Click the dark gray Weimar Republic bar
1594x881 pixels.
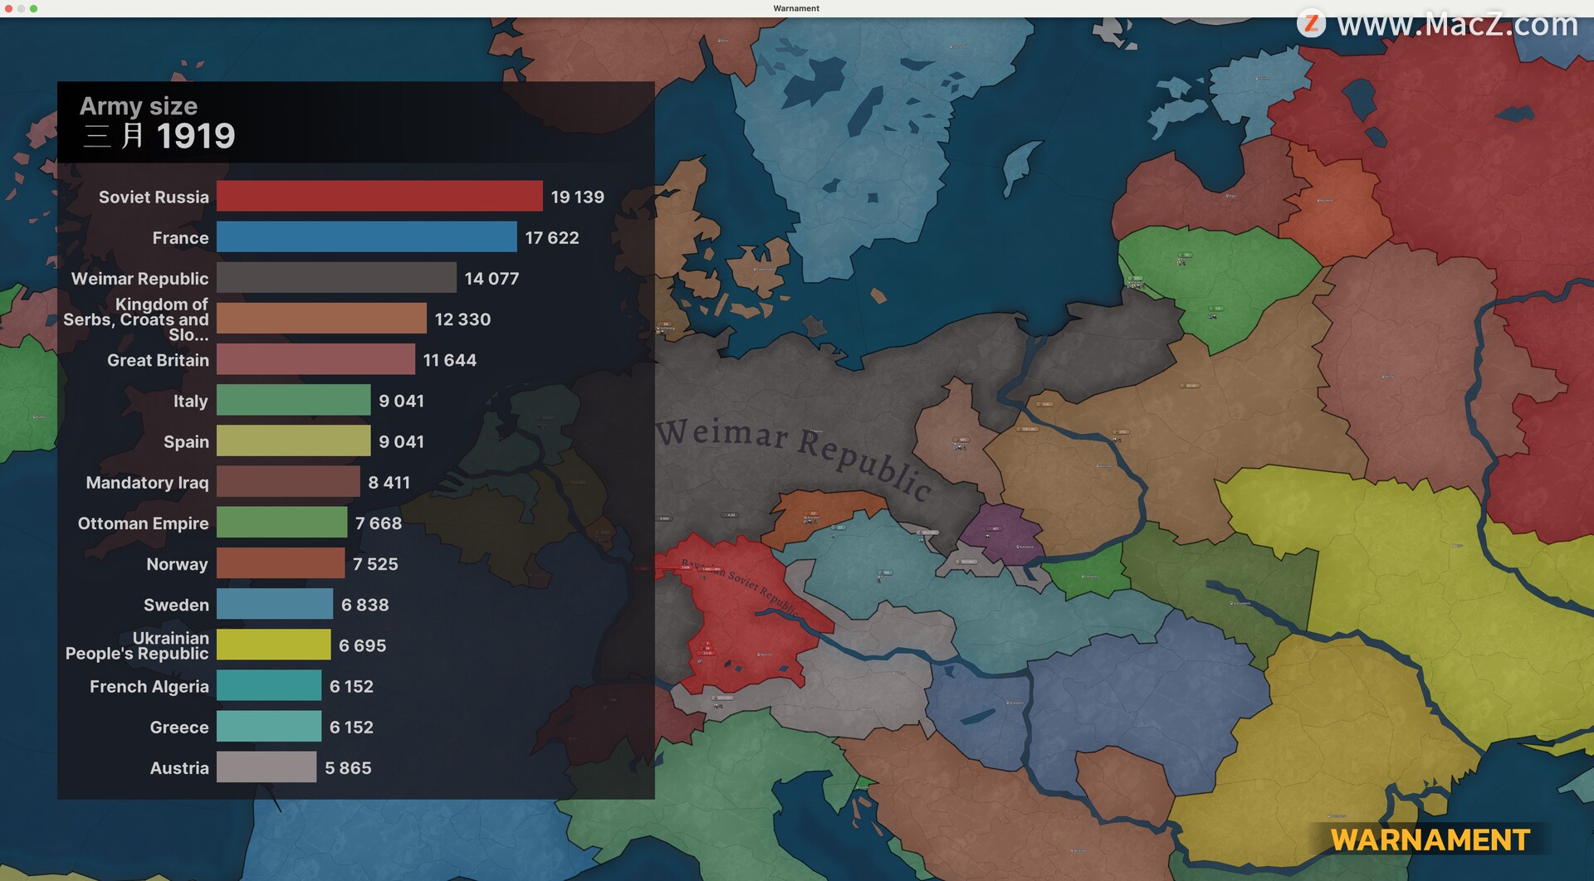click(336, 278)
